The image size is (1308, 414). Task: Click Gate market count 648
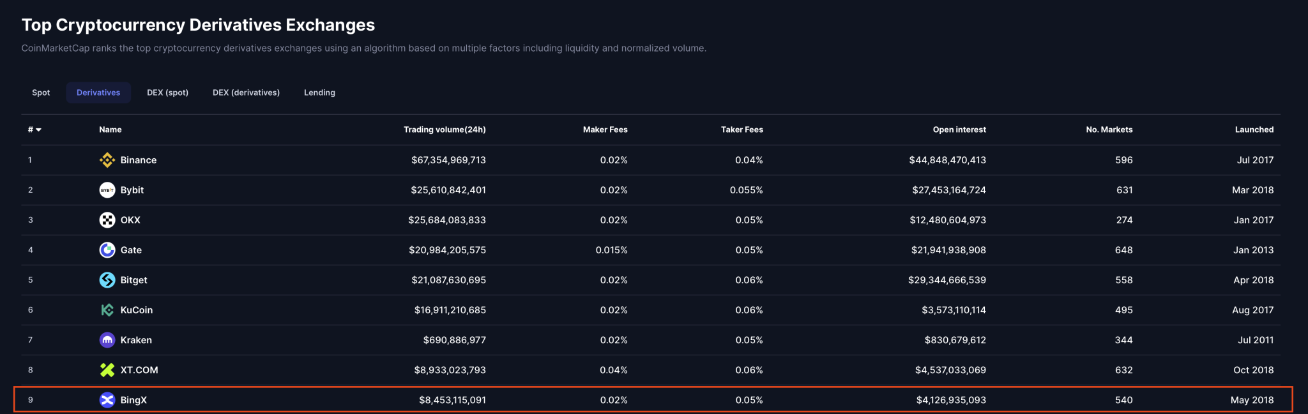[1124, 250]
